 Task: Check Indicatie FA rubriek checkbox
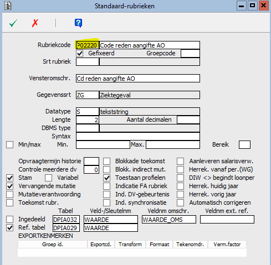106,186
